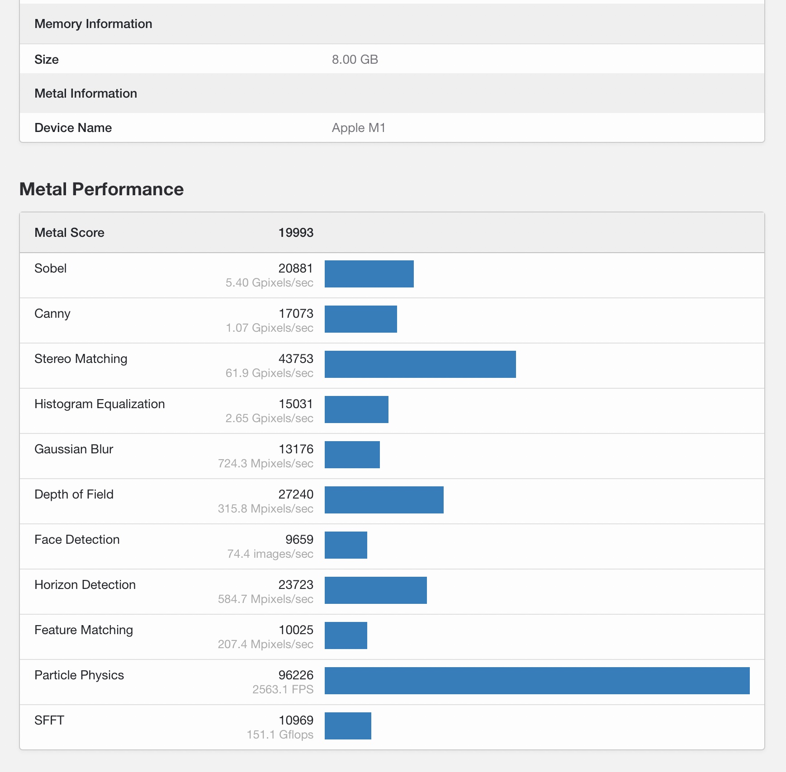Click the Apple M1 device value
This screenshot has height=772, width=786.
click(x=359, y=128)
